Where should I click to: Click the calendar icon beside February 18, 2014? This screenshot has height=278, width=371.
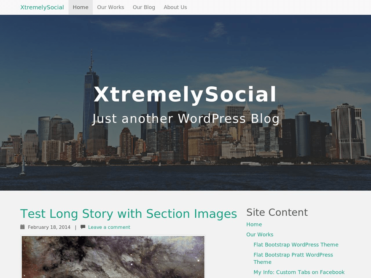coord(22,227)
